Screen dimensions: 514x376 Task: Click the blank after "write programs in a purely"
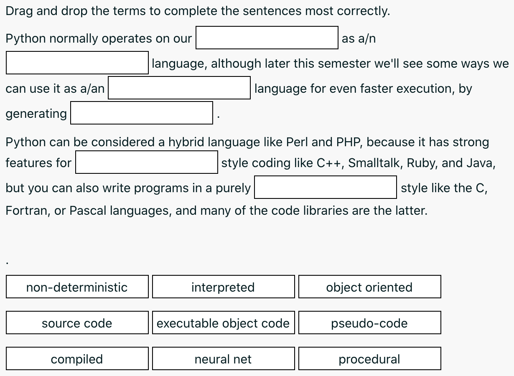325,187
